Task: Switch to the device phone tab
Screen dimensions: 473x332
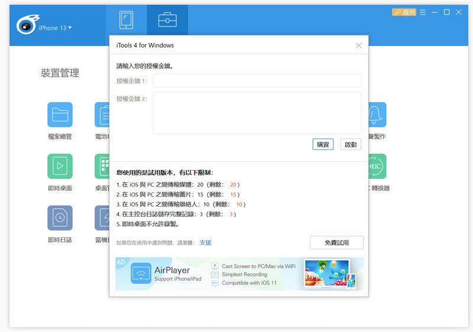Action: [126, 20]
